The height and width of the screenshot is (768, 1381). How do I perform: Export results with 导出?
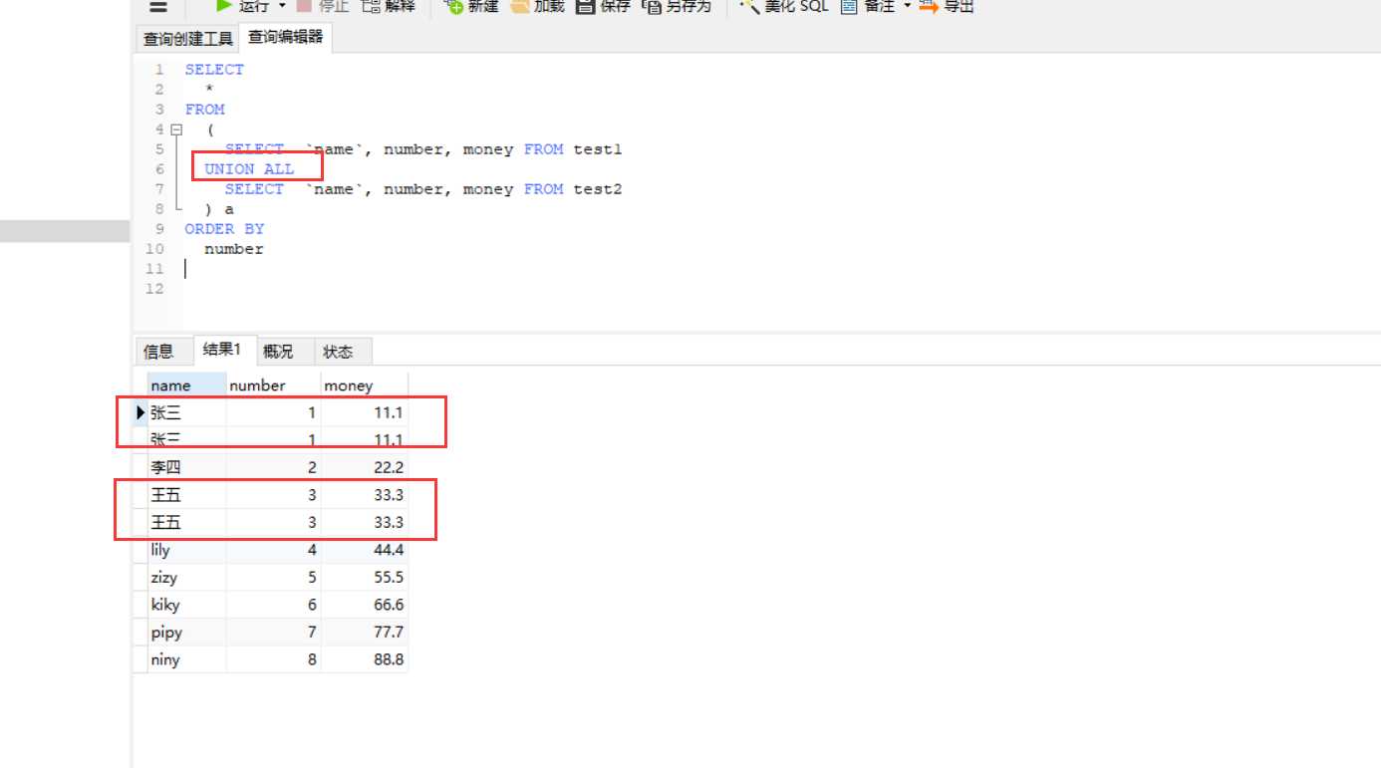[947, 6]
